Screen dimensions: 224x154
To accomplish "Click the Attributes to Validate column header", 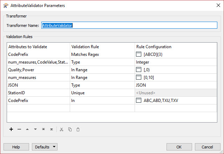I will pyautogui.click(x=38, y=47).
